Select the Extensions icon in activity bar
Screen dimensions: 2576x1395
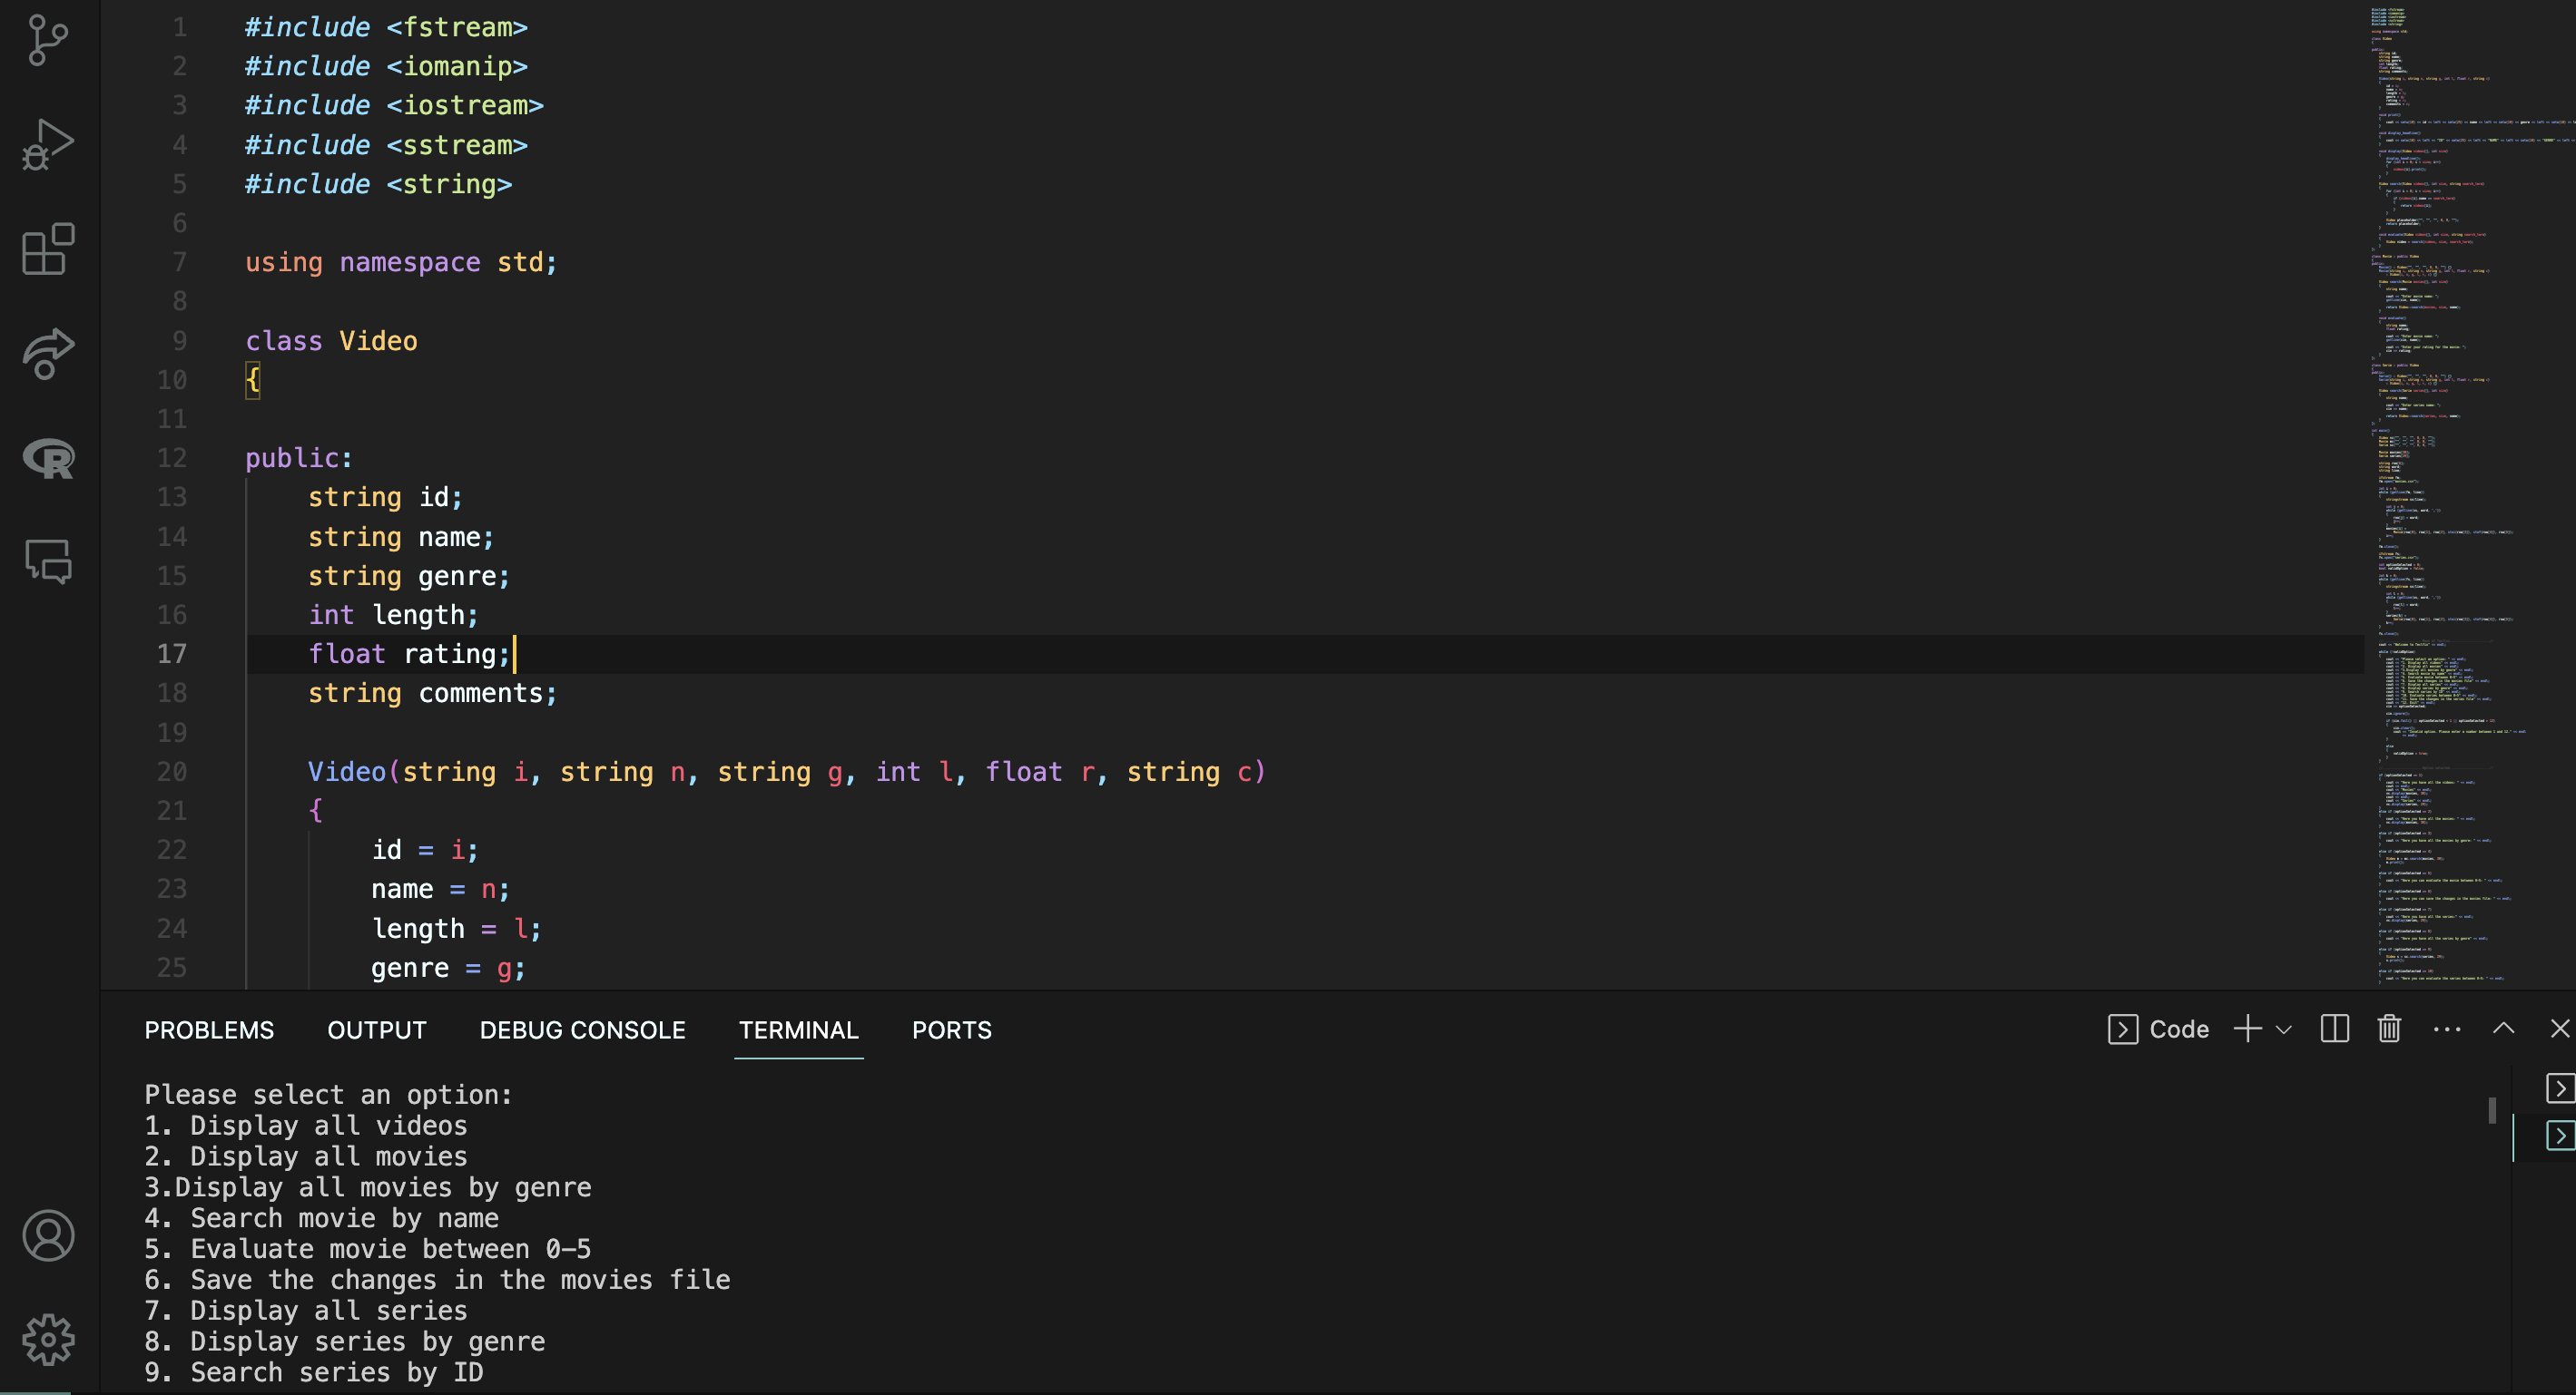tap(46, 249)
